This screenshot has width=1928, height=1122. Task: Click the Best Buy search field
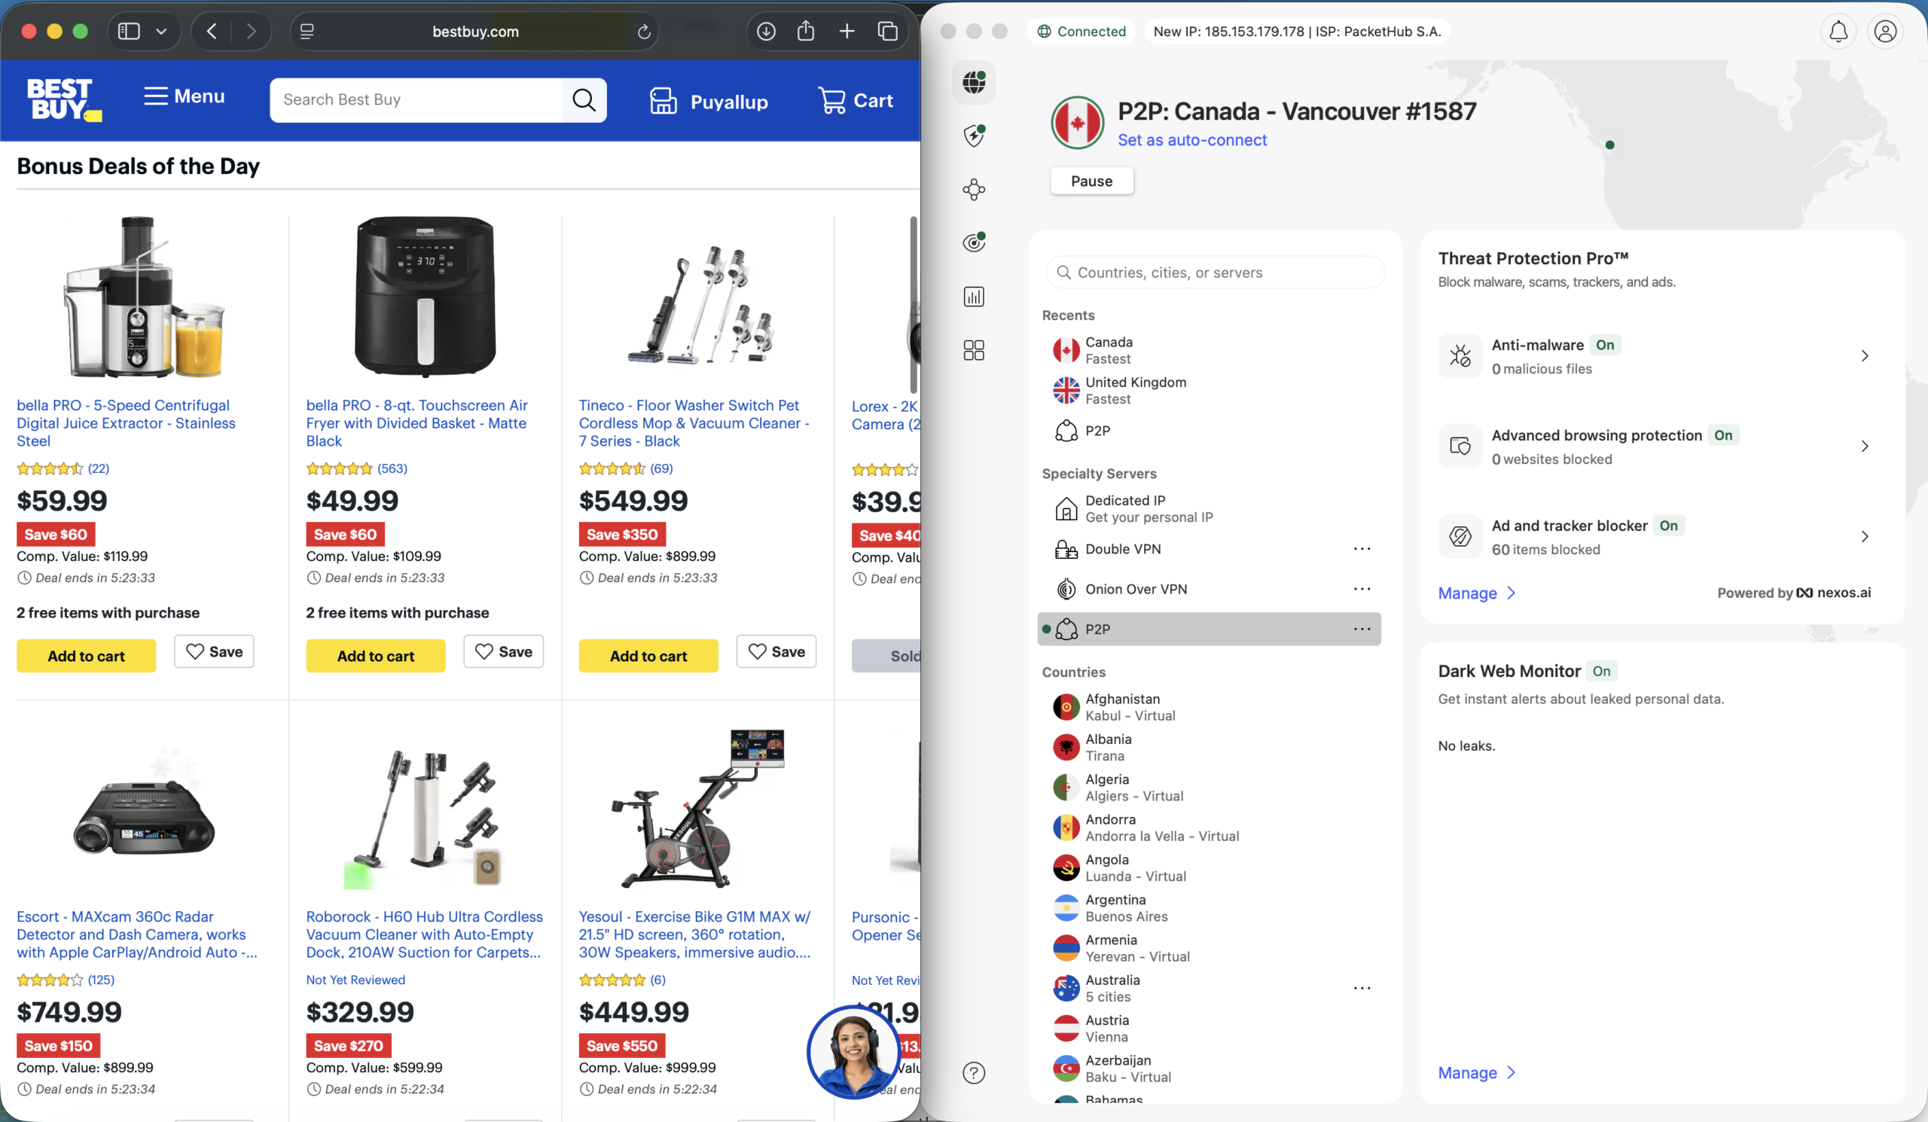[416, 100]
